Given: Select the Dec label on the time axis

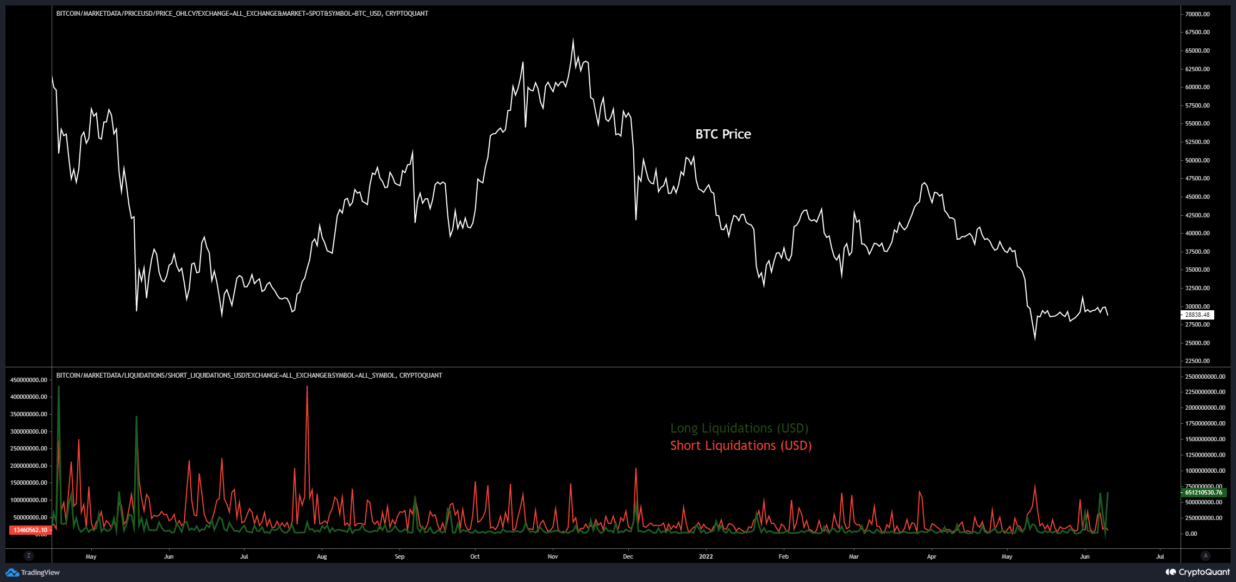Looking at the screenshot, I should click(628, 556).
